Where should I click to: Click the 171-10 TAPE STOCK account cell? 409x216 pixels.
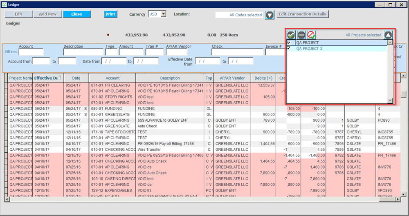pyautogui.click(x=112, y=132)
